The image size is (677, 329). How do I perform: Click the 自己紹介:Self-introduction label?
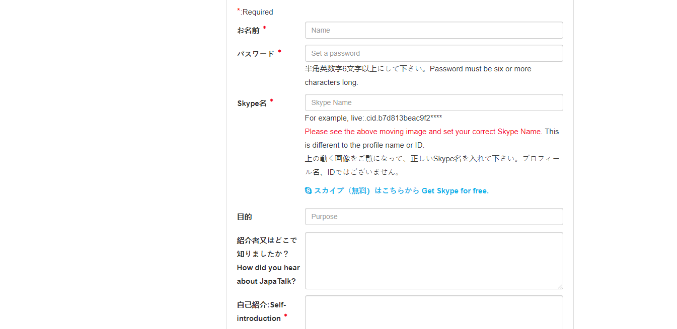point(261,311)
